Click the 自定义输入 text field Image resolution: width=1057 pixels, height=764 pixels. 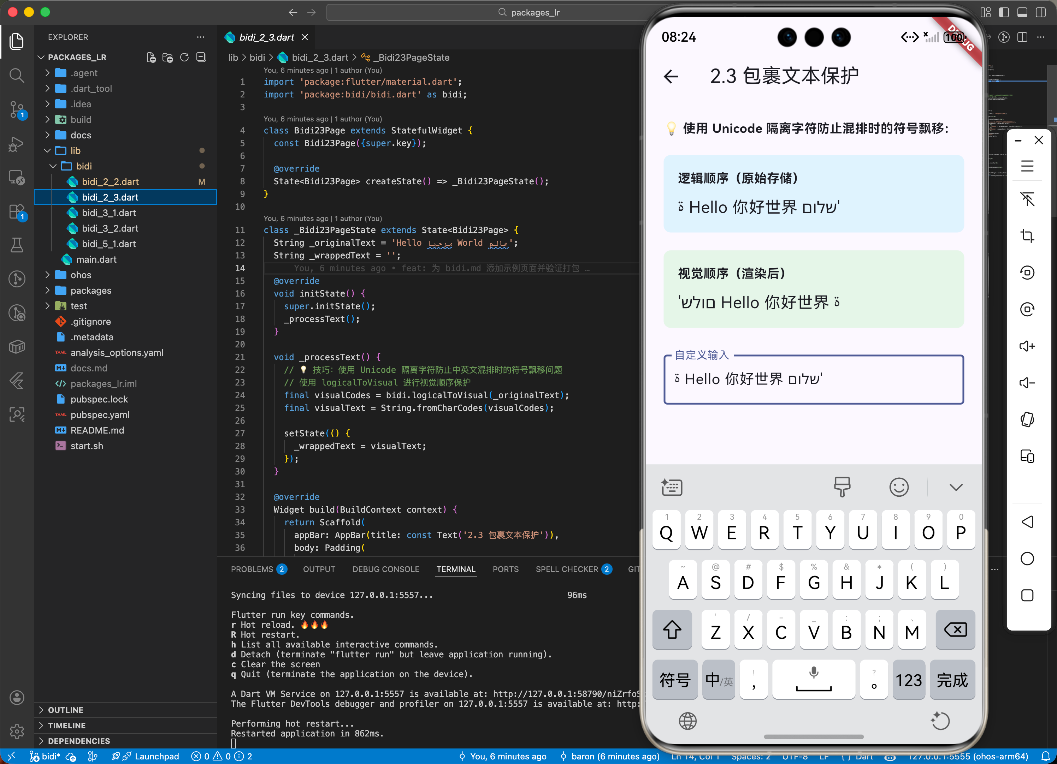[x=813, y=380]
